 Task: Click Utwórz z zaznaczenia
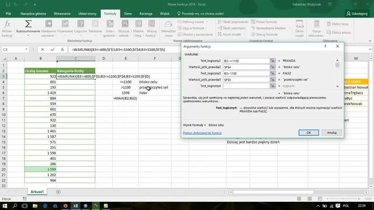click(x=195, y=34)
